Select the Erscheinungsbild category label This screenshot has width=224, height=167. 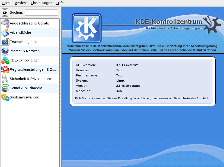[23, 42]
